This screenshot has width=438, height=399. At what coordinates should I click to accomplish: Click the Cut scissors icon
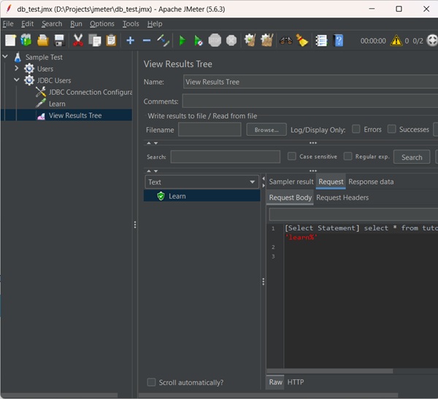click(78, 41)
